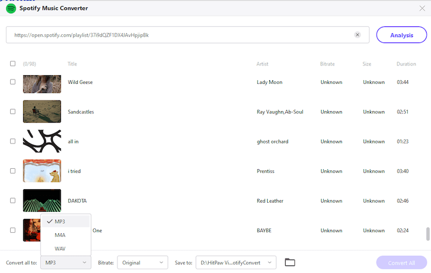Collapse the Convert all to format dropdown
The width and height of the screenshot is (431, 273).
pos(66,262)
